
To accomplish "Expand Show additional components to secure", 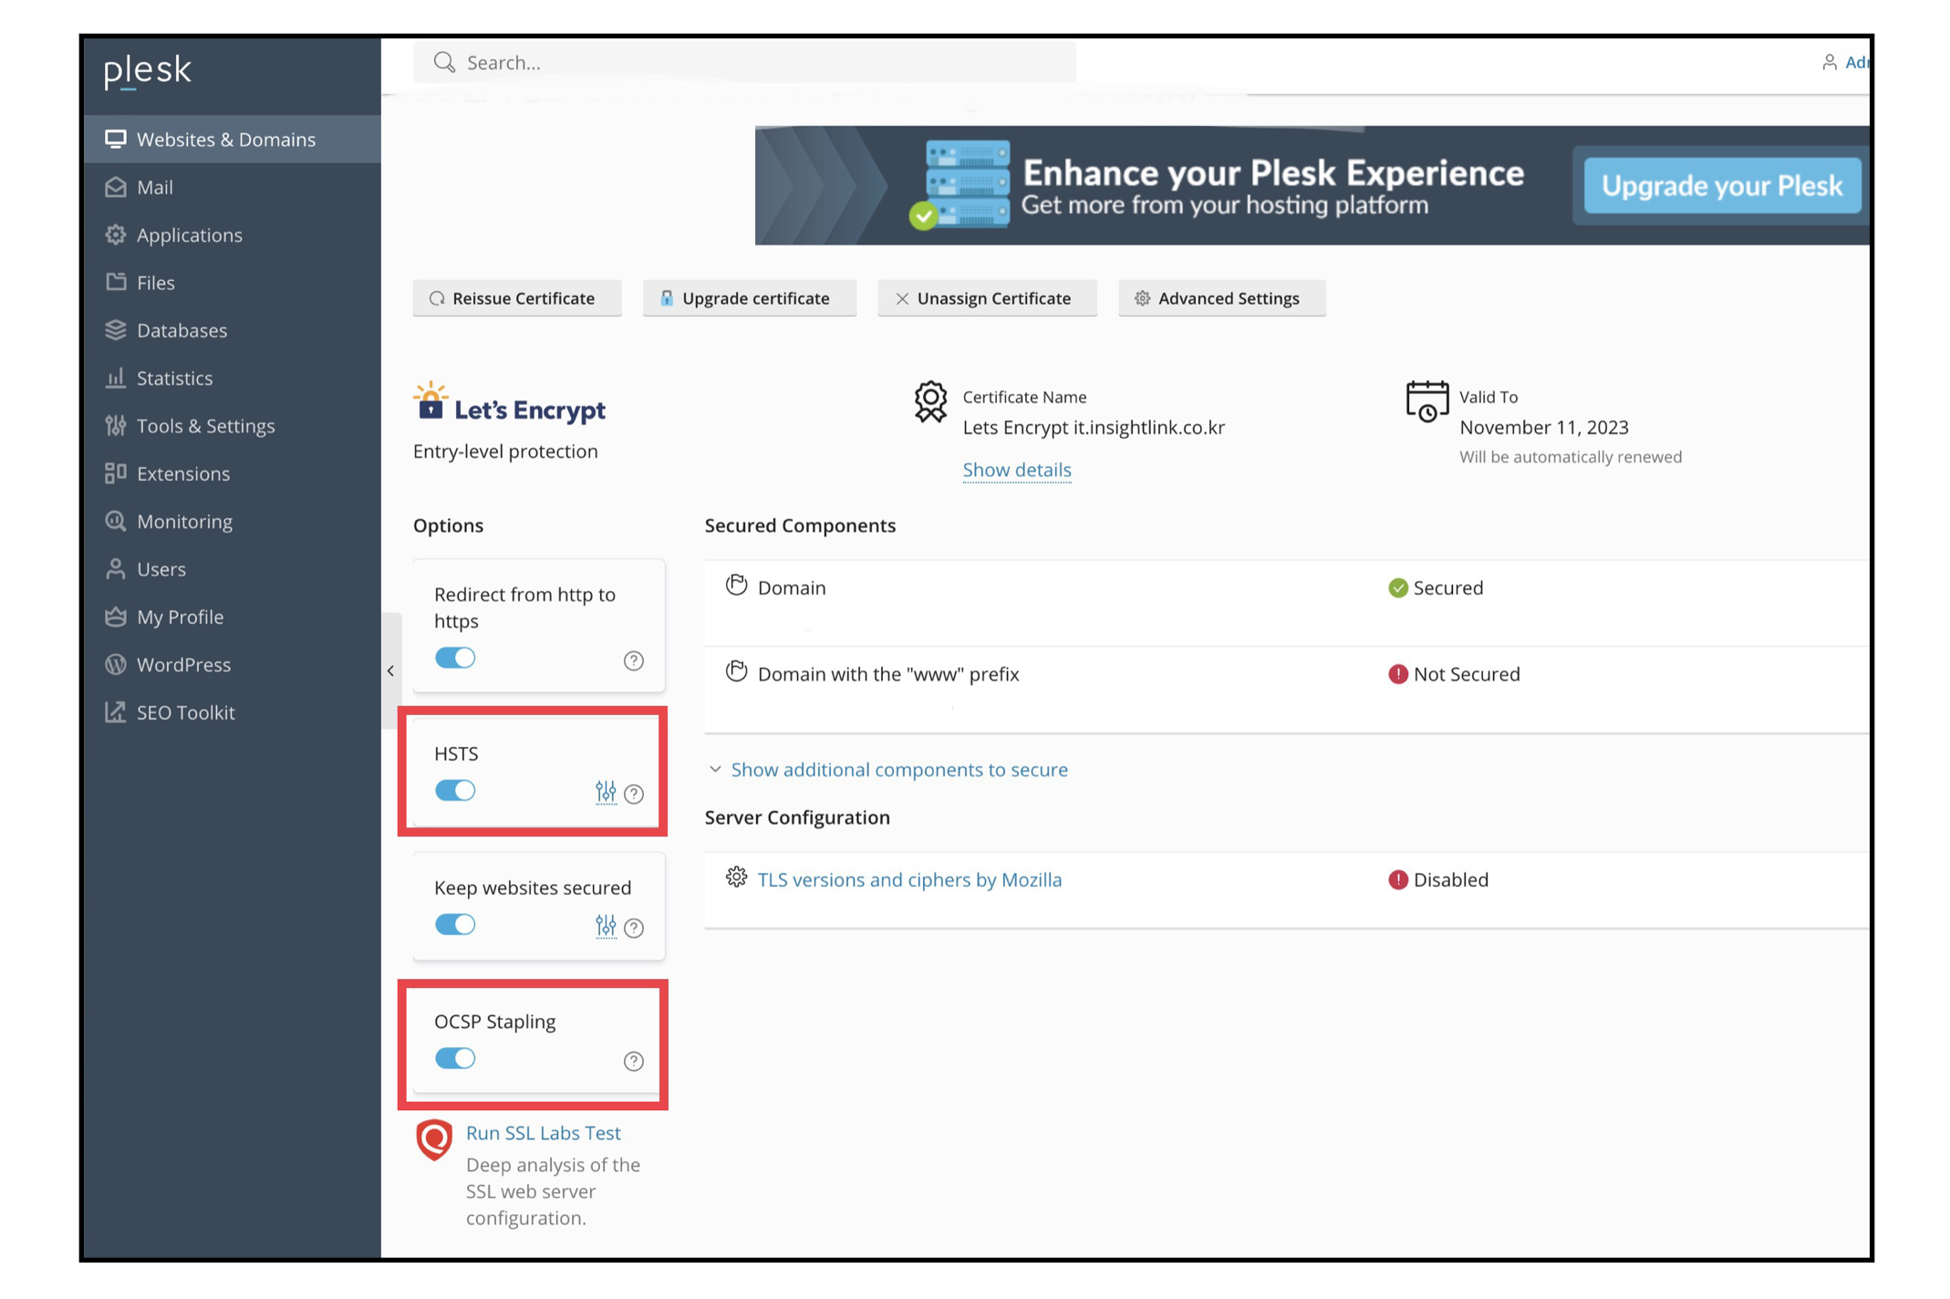I will tap(898, 770).
